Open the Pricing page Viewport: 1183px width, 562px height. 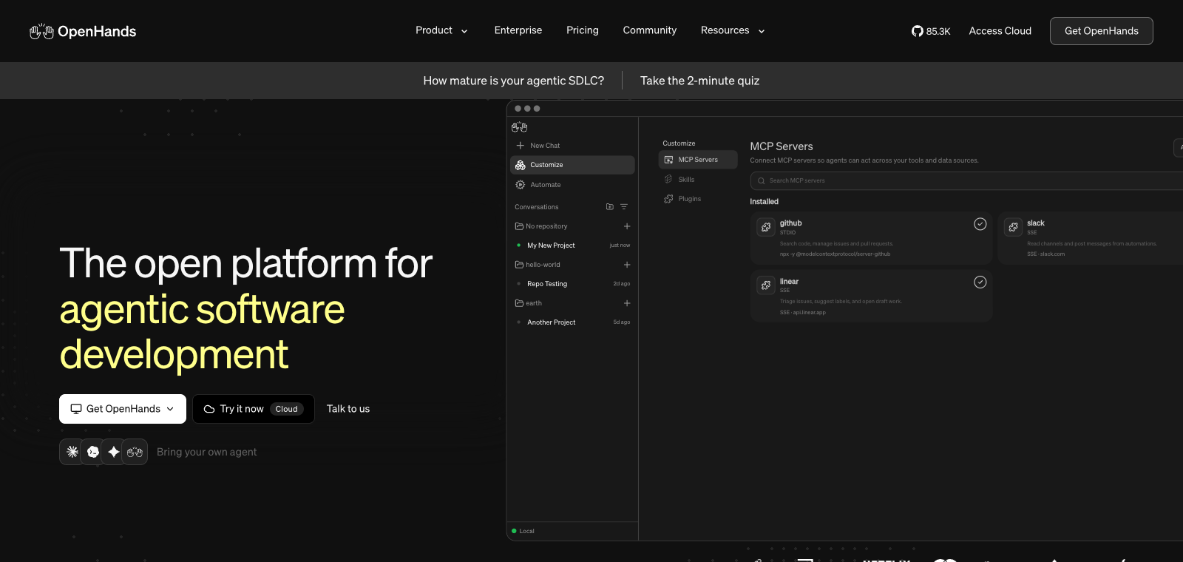[x=583, y=30]
